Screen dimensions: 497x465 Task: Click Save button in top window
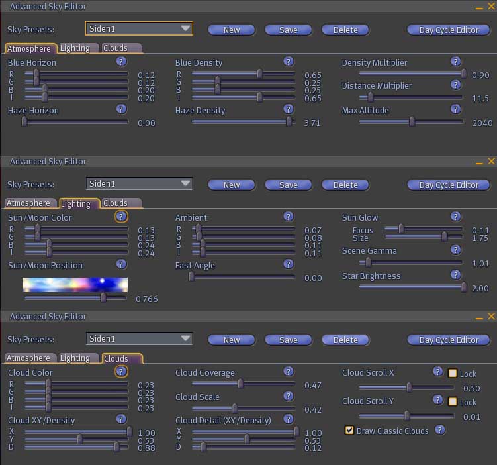tap(288, 30)
